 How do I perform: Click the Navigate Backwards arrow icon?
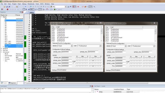click(25, 7)
